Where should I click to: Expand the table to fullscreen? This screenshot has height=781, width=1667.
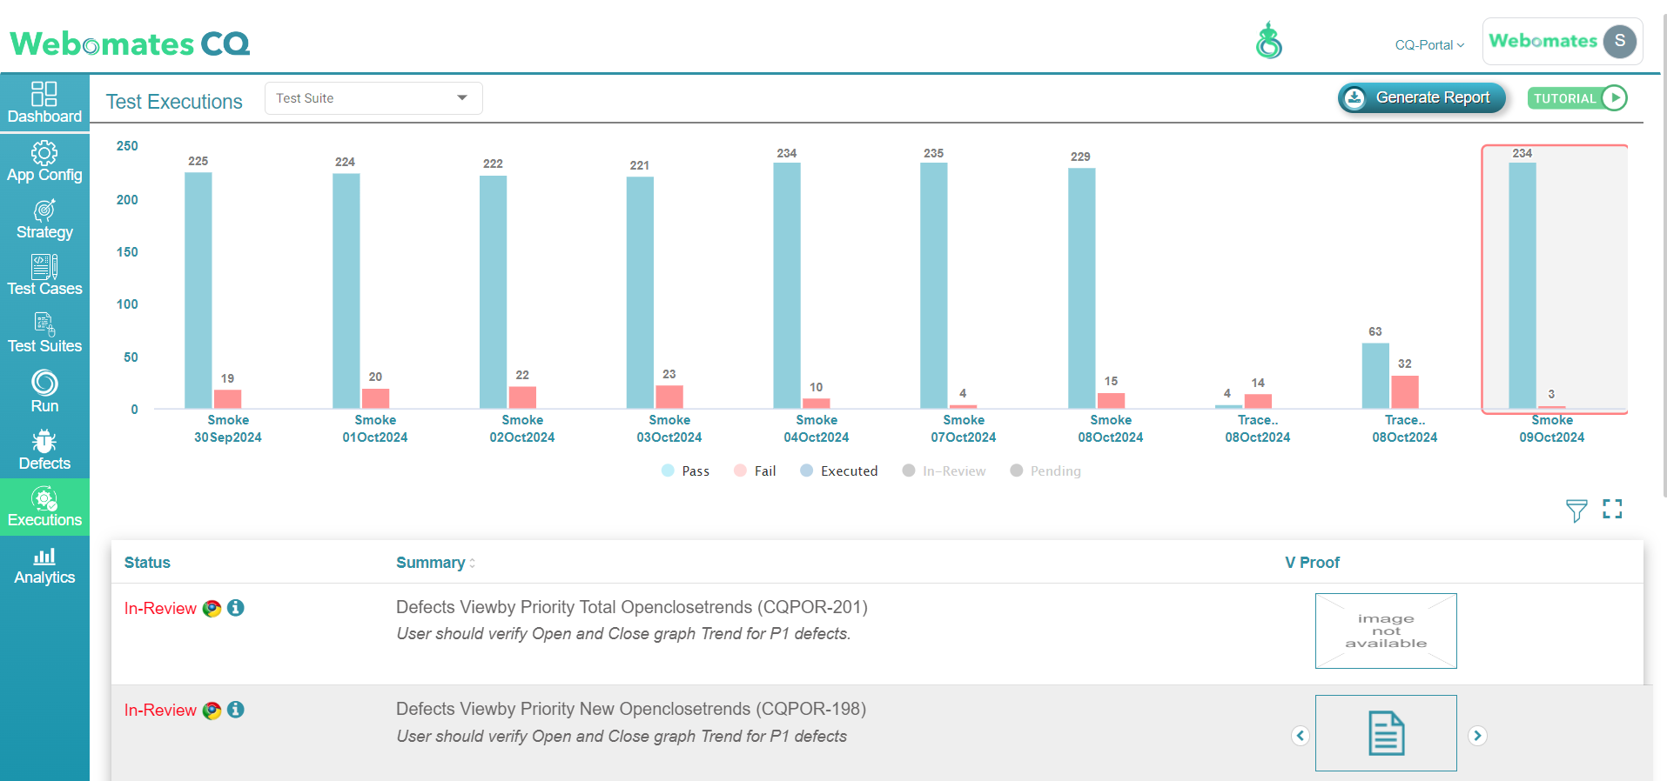pyautogui.click(x=1612, y=509)
